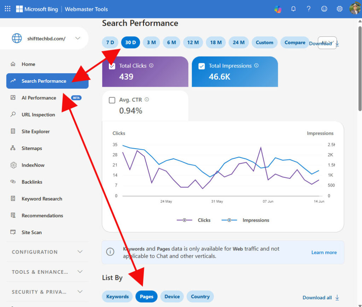Click the Total Impressions info icon
The width and height of the screenshot is (362, 307).
tap(256, 65)
